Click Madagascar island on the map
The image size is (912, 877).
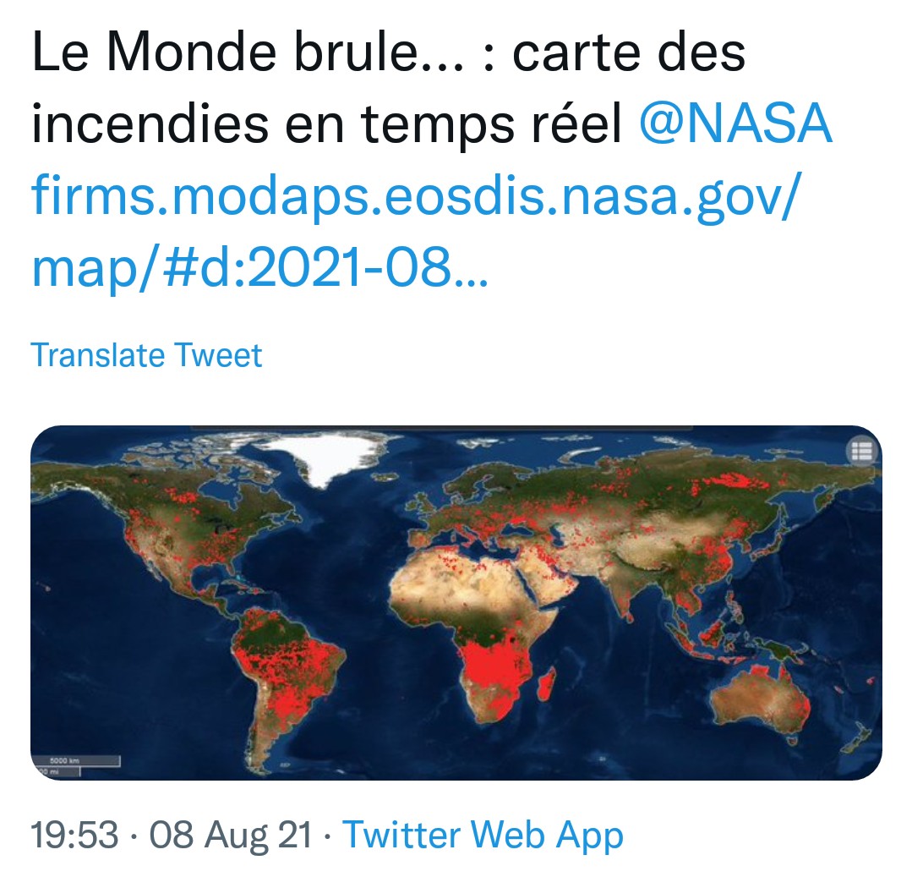tap(547, 684)
